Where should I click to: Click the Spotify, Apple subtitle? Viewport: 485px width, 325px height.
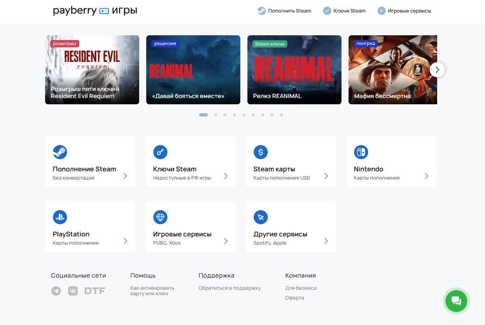click(x=270, y=243)
